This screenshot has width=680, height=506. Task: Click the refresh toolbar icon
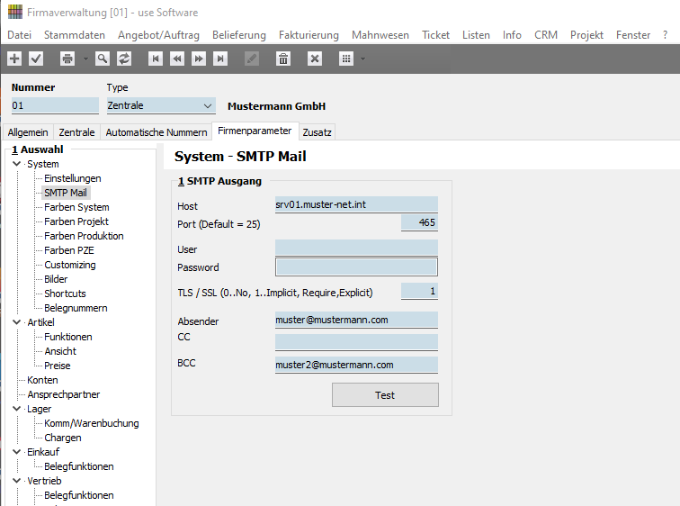click(x=124, y=59)
